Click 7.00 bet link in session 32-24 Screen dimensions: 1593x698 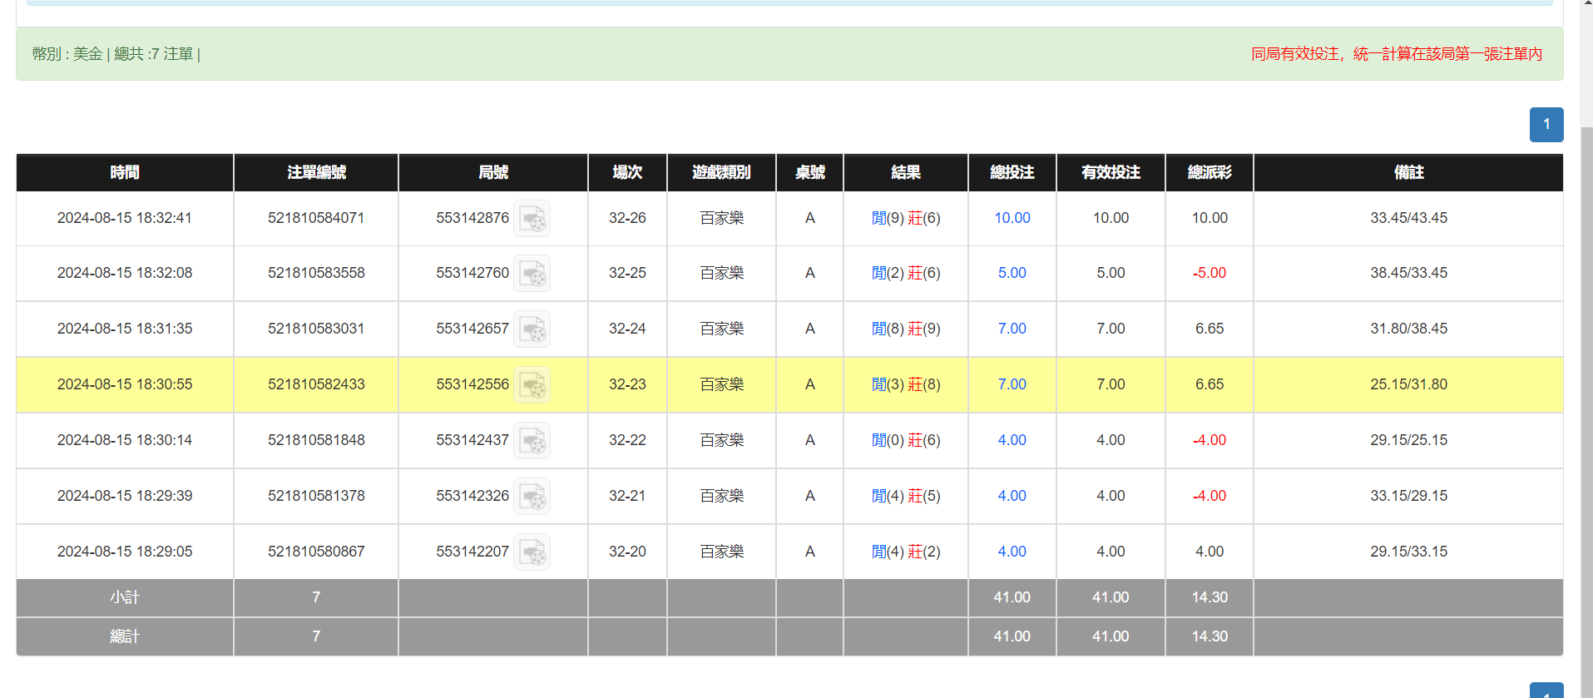click(1012, 329)
